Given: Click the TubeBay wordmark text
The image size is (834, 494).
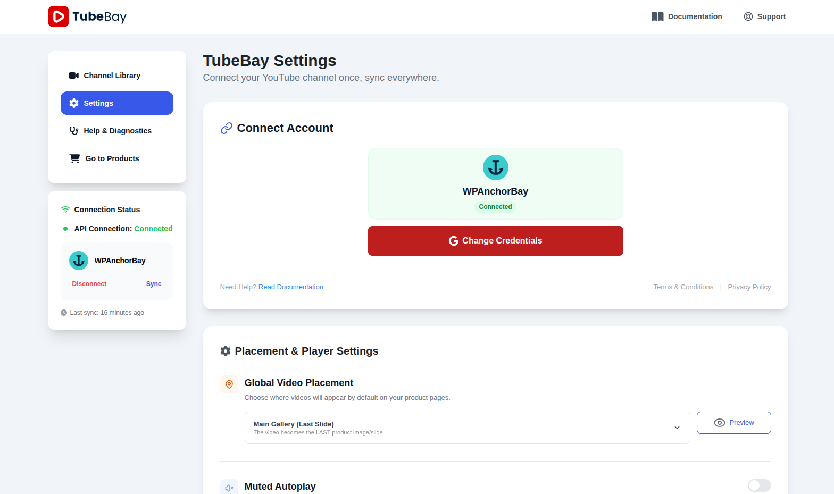Looking at the screenshot, I should pyautogui.click(x=99, y=16).
